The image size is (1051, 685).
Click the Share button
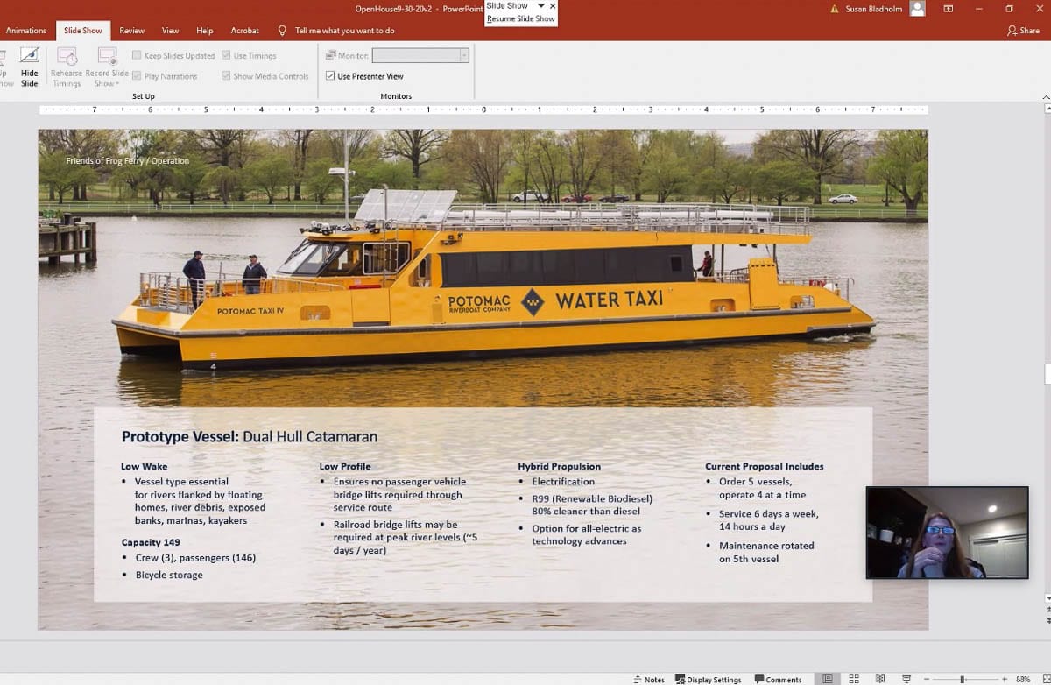(1023, 31)
